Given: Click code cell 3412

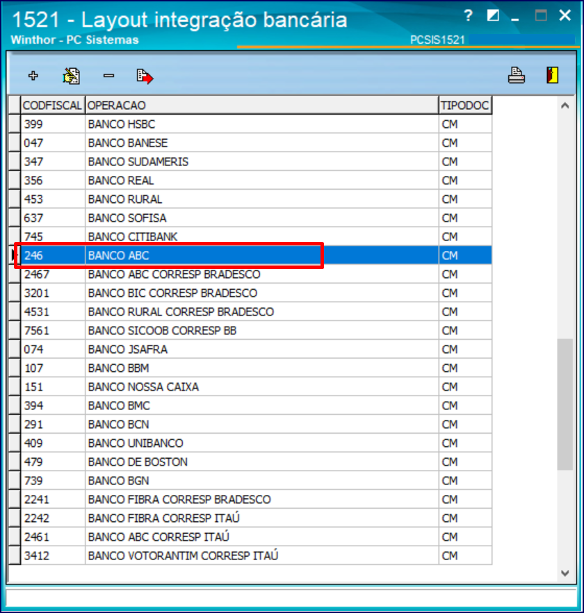Looking at the screenshot, I should tap(53, 556).
